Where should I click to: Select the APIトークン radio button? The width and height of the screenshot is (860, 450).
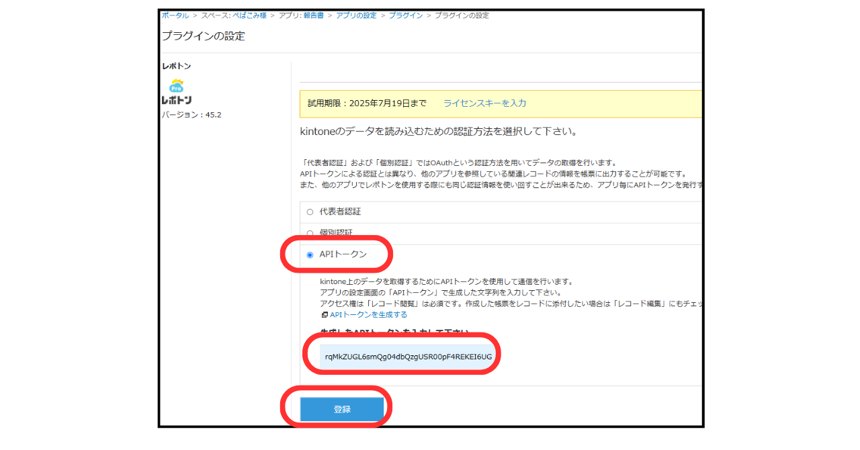(310, 255)
